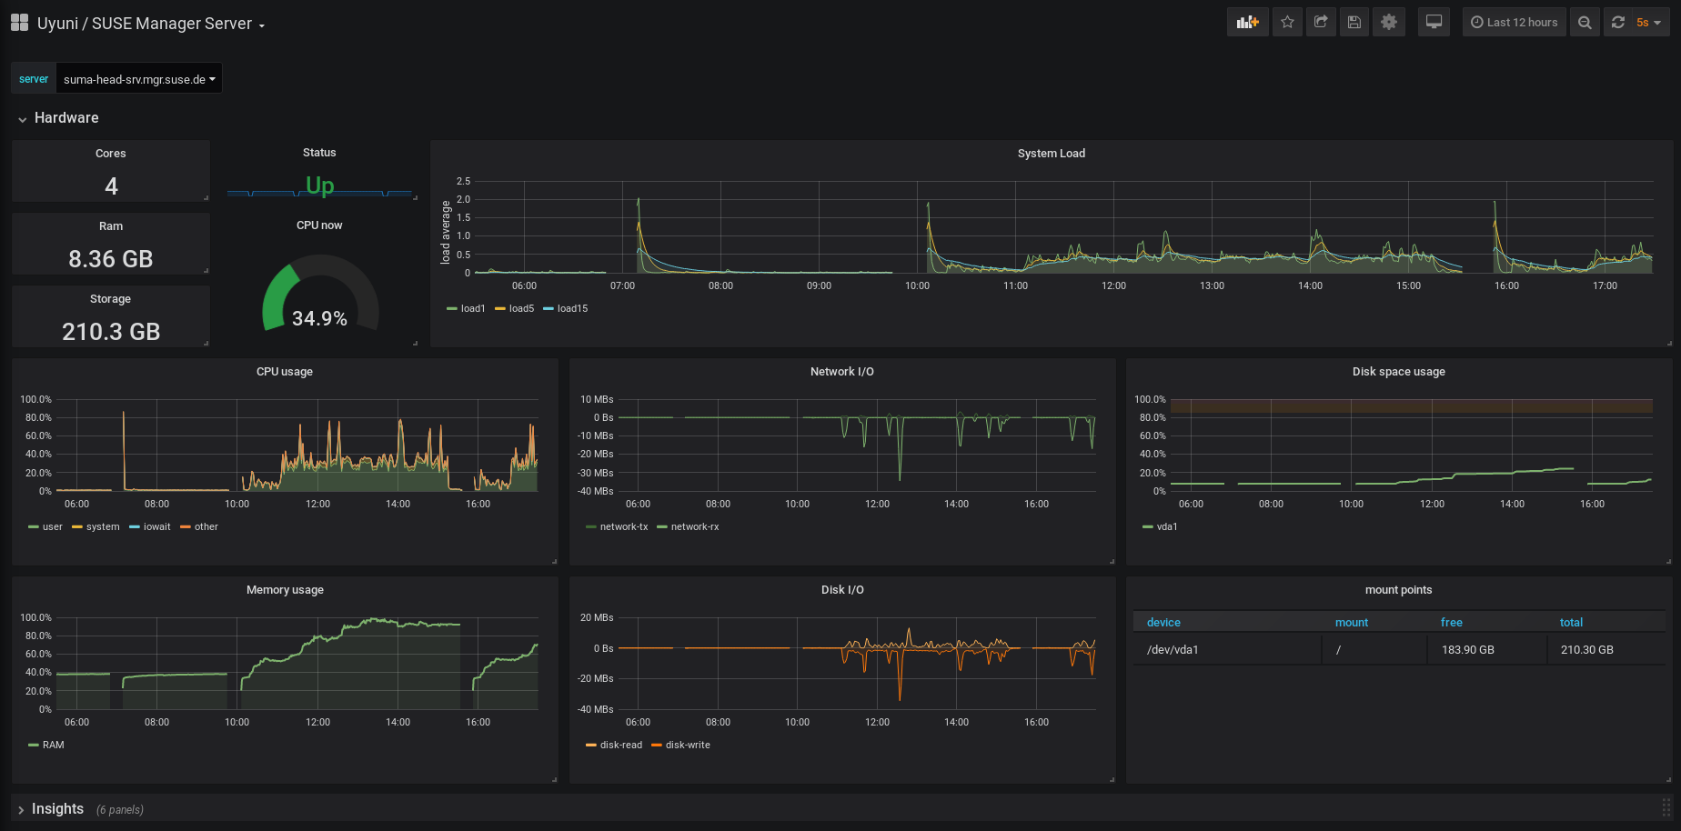Viewport: 1681px width, 831px height.
Task: Click the System Load panel resize handle
Action: click(x=1669, y=343)
